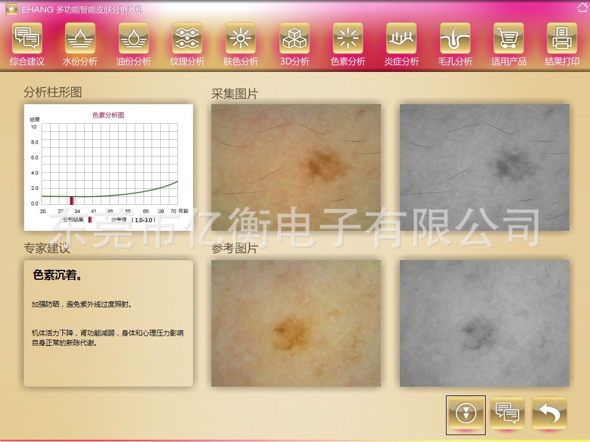This screenshot has width=590, height=442.
Task: Select the 肤色分析 skin tone icon
Action: pyautogui.click(x=241, y=39)
